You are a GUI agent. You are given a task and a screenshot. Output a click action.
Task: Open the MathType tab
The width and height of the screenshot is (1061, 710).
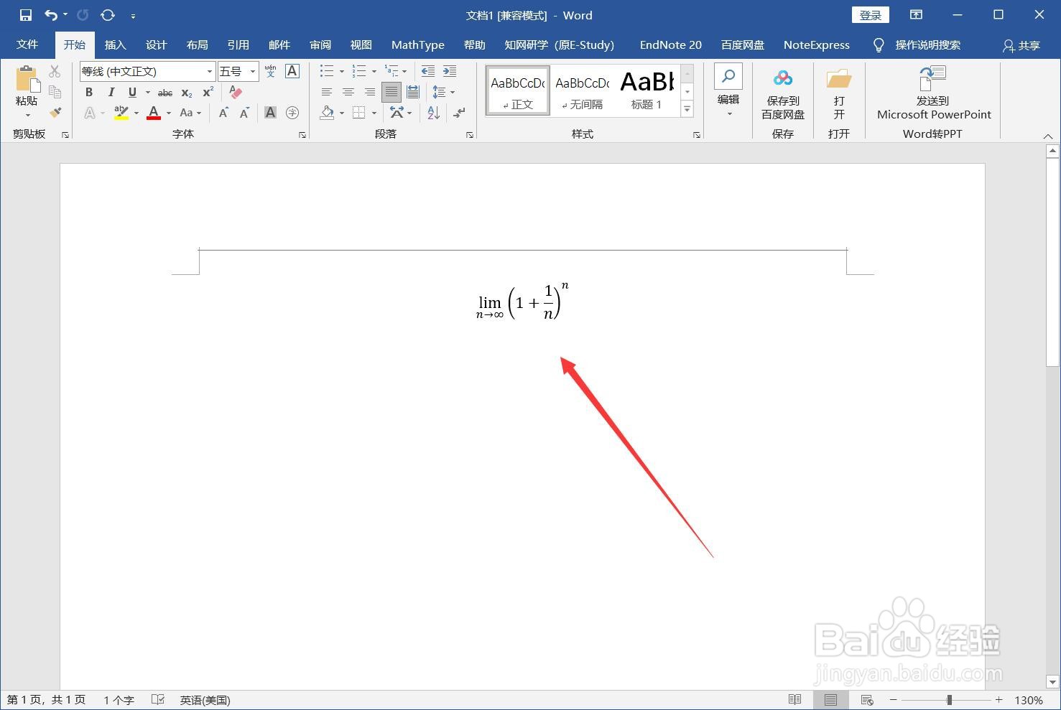tap(417, 45)
